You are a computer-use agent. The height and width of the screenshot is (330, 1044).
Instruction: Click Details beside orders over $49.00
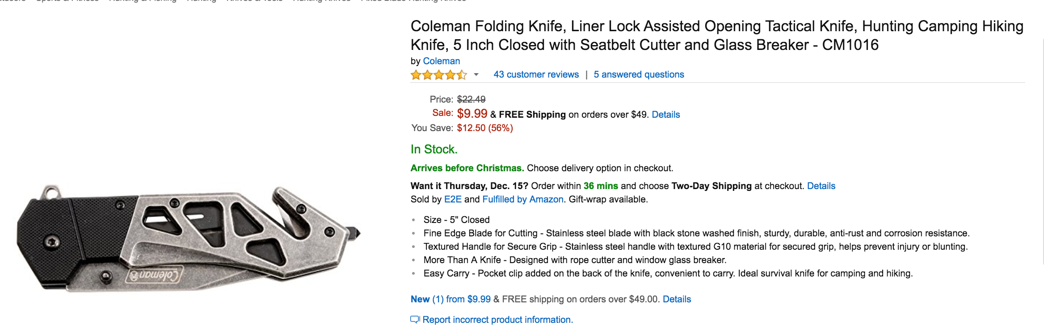tap(677, 299)
